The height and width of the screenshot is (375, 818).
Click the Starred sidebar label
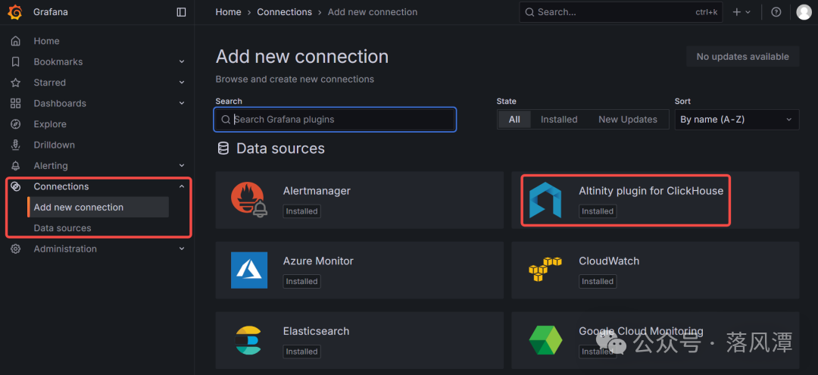[x=50, y=83]
